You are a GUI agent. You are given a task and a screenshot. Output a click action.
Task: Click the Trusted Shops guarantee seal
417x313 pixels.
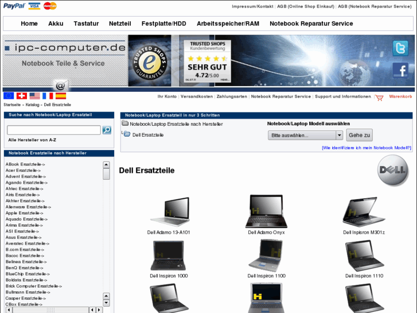click(x=150, y=63)
